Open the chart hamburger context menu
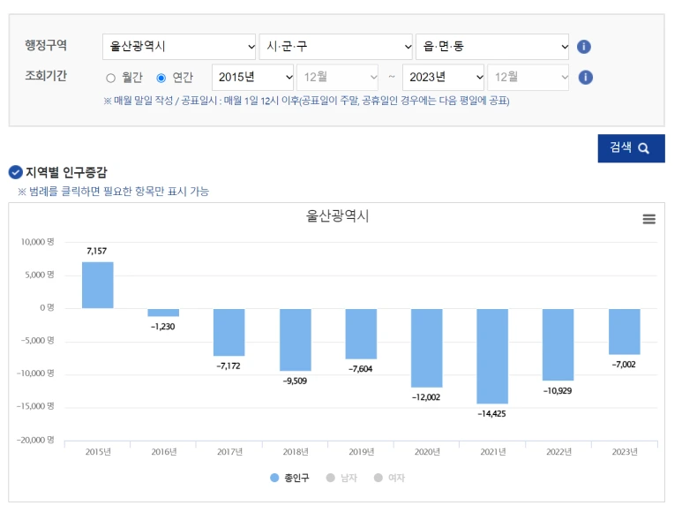This screenshot has width=682, height=528. click(649, 219)
